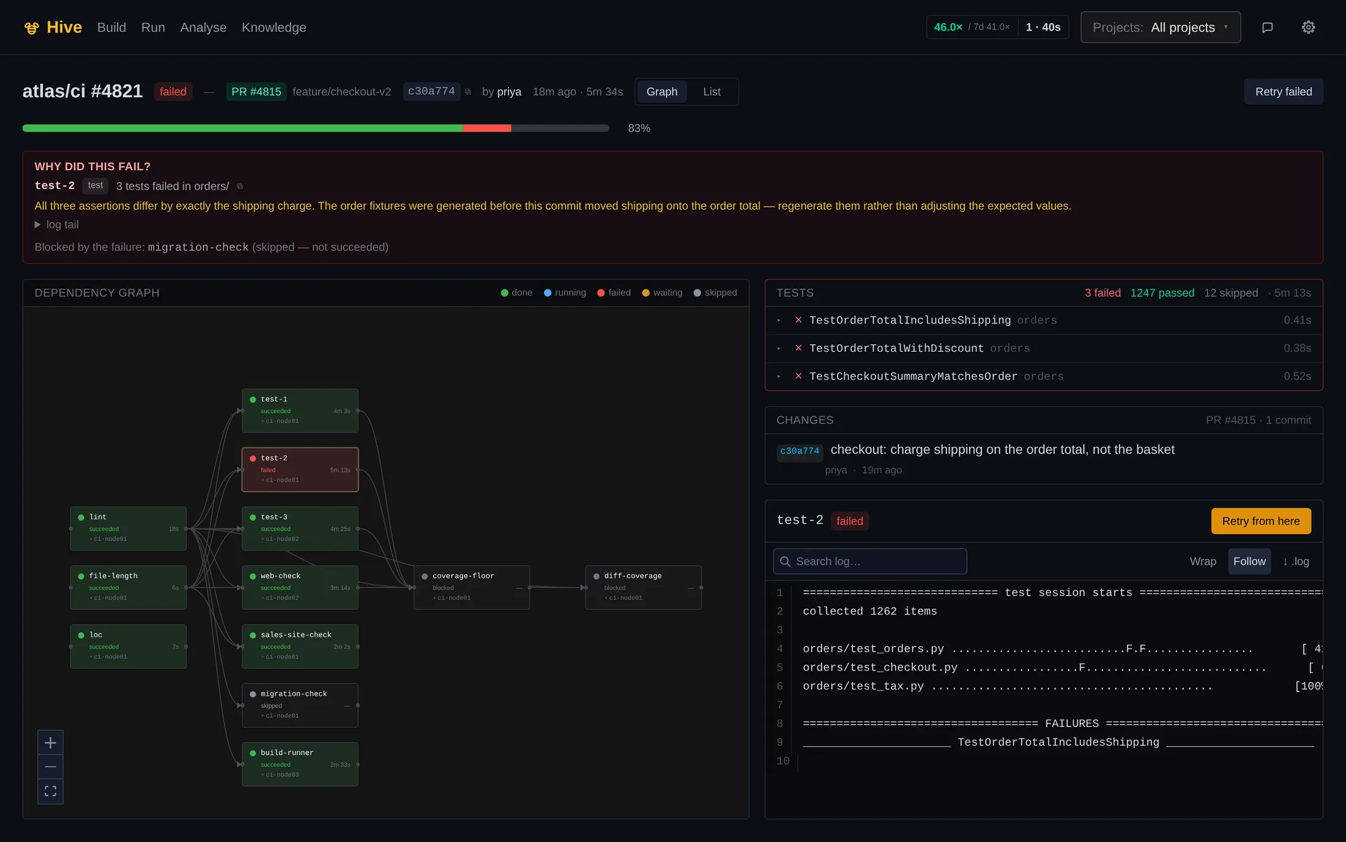Expand TestOrderTotalWithDiscount test row
The image size is (1346, 842).
click(1044, 348)
